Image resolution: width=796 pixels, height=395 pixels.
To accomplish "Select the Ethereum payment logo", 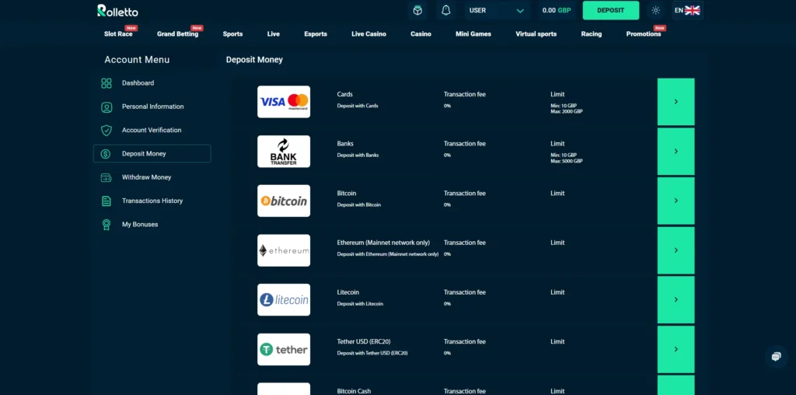I will click(x=284, y=250).
